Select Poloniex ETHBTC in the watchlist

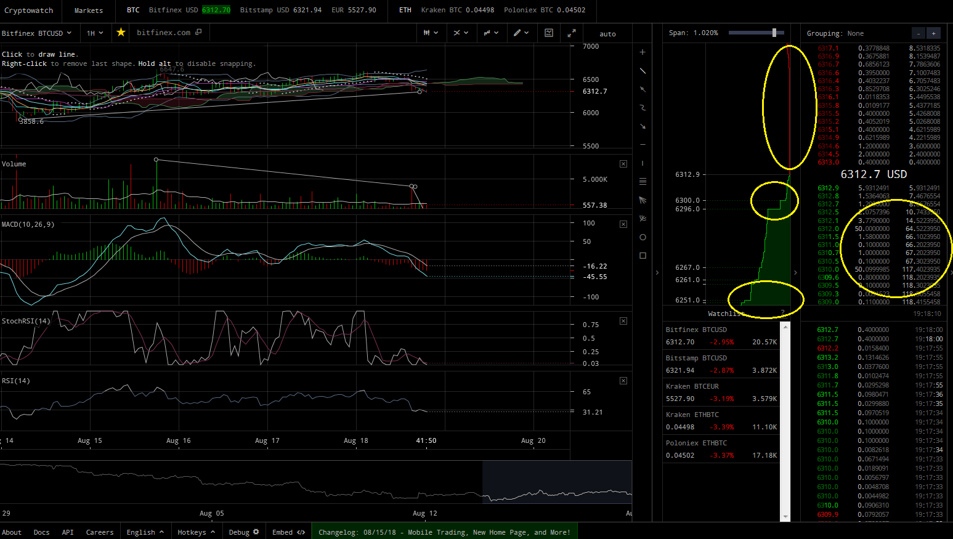pyautogui.click(x=721, y=449)
